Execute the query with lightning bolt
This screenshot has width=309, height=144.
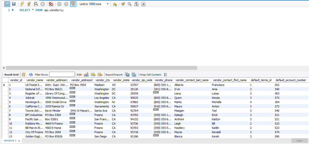[x=22, y=4]
